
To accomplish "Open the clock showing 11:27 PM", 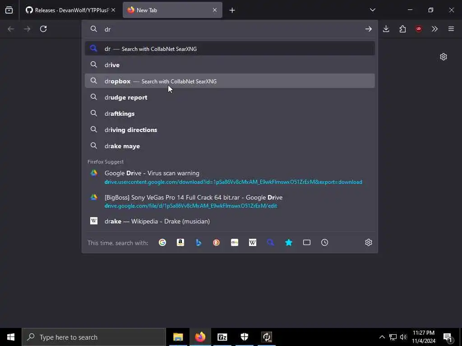I will point(423,337).
